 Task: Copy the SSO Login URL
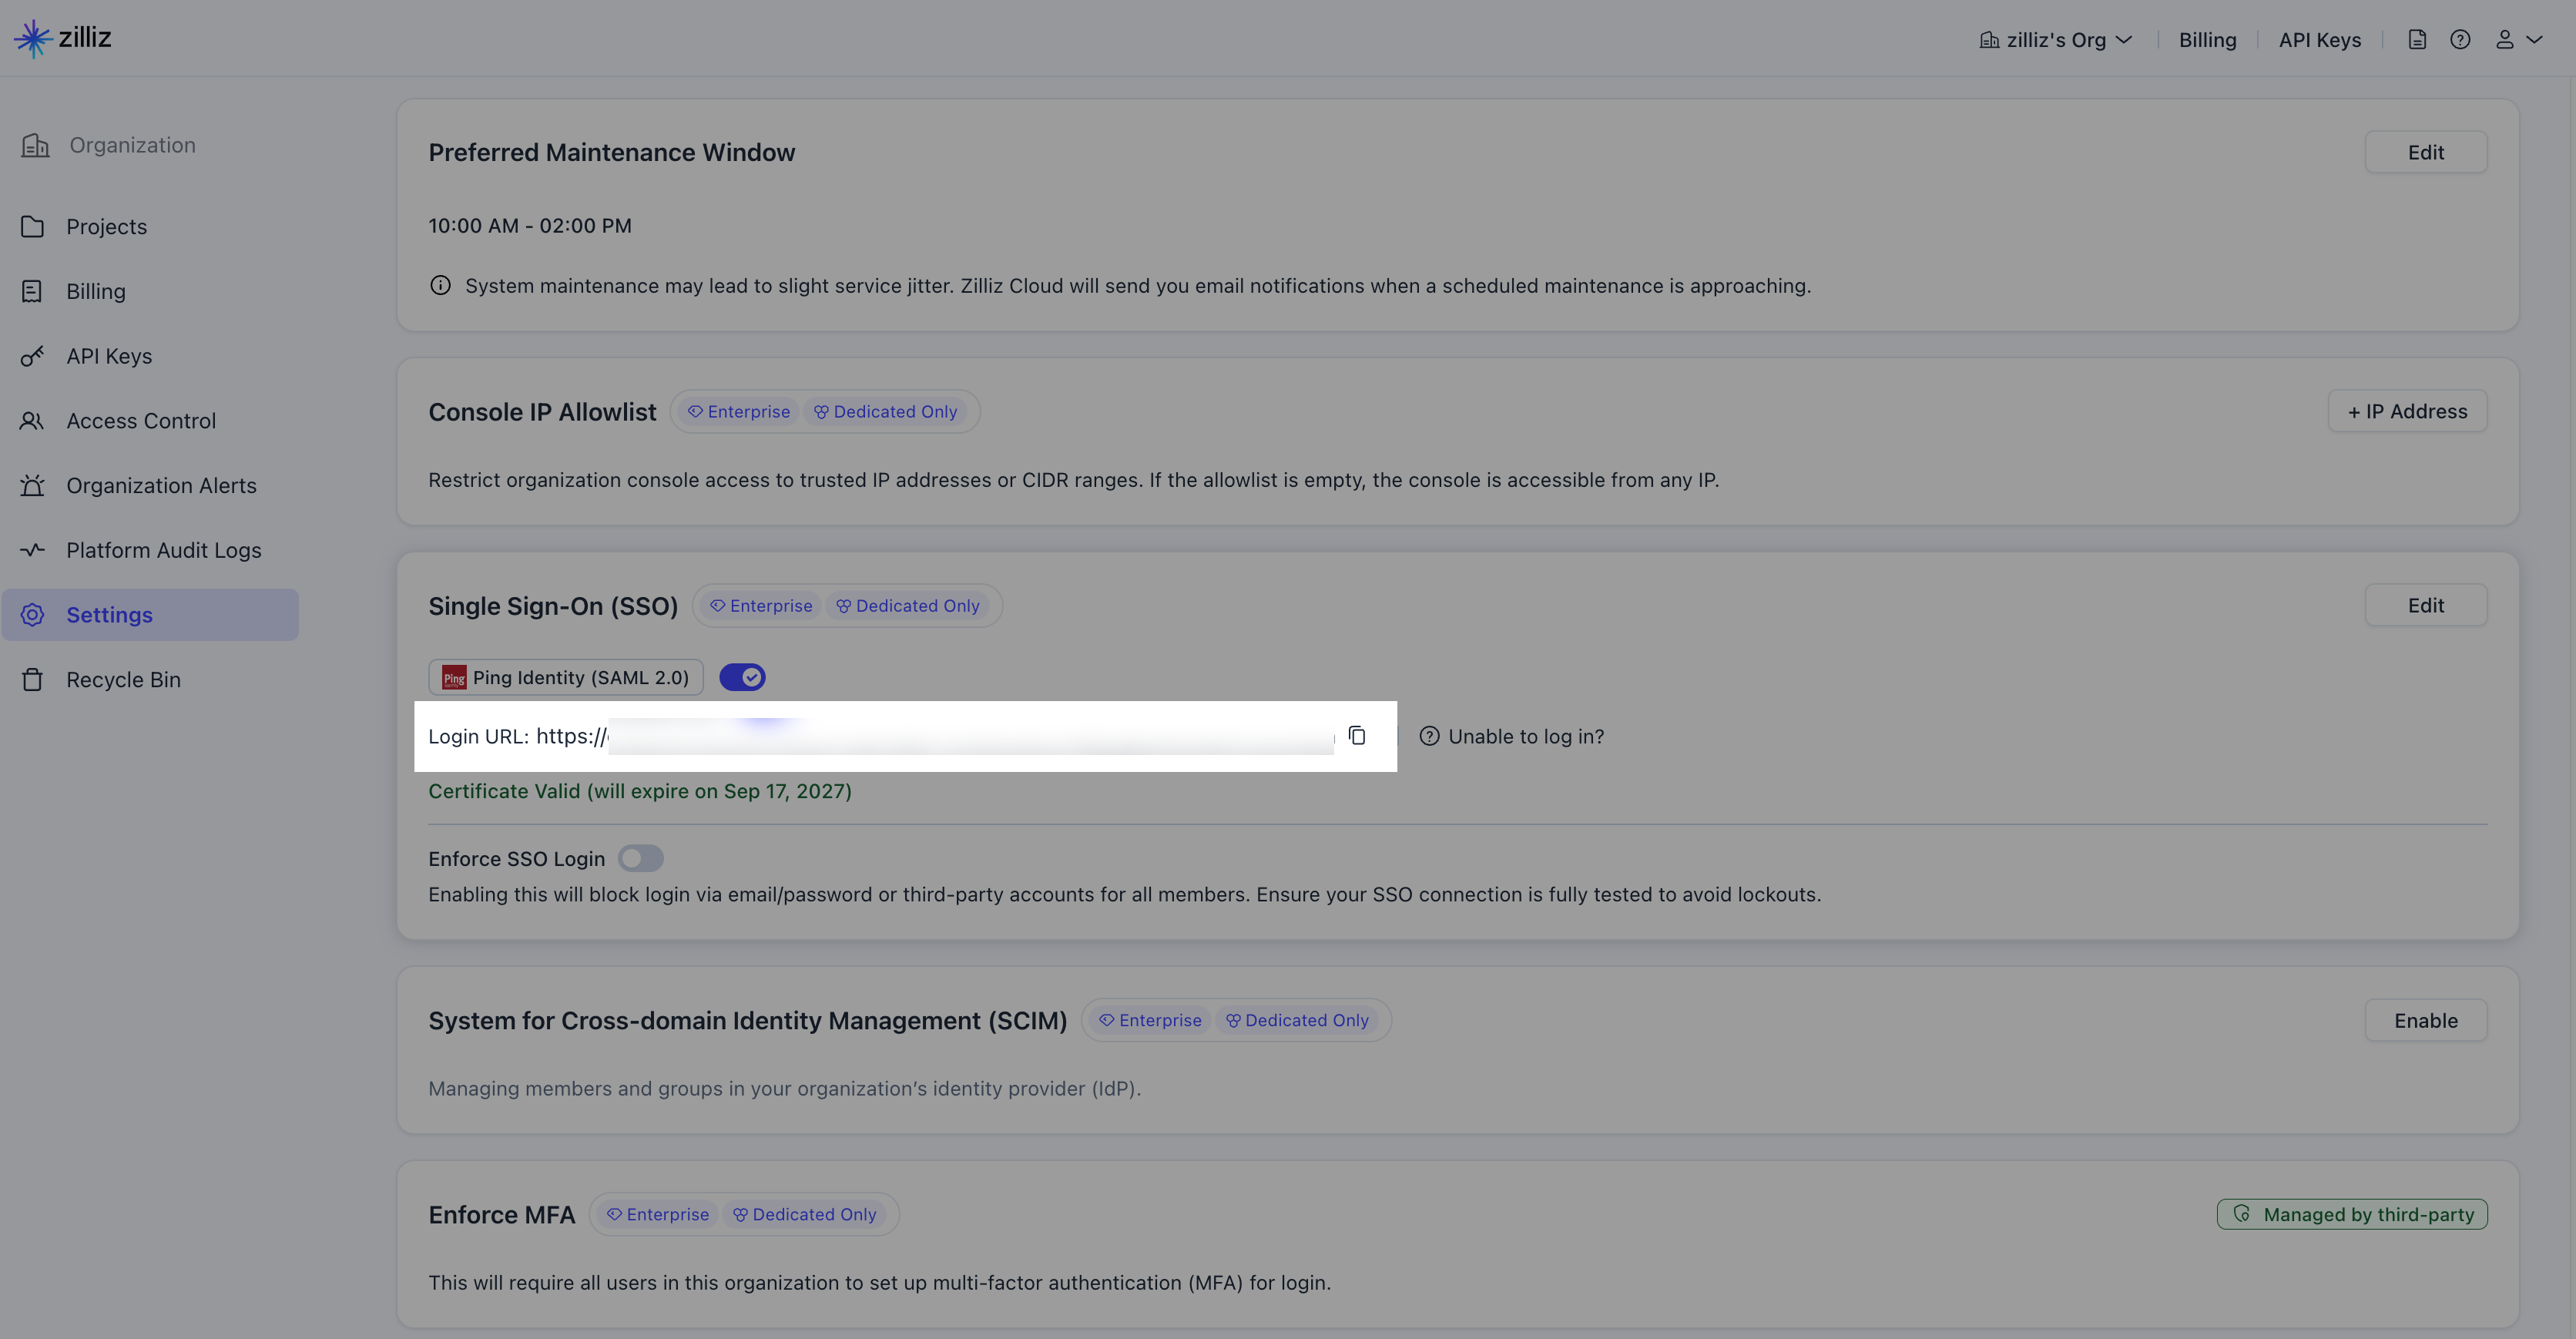pos(1357,736)
